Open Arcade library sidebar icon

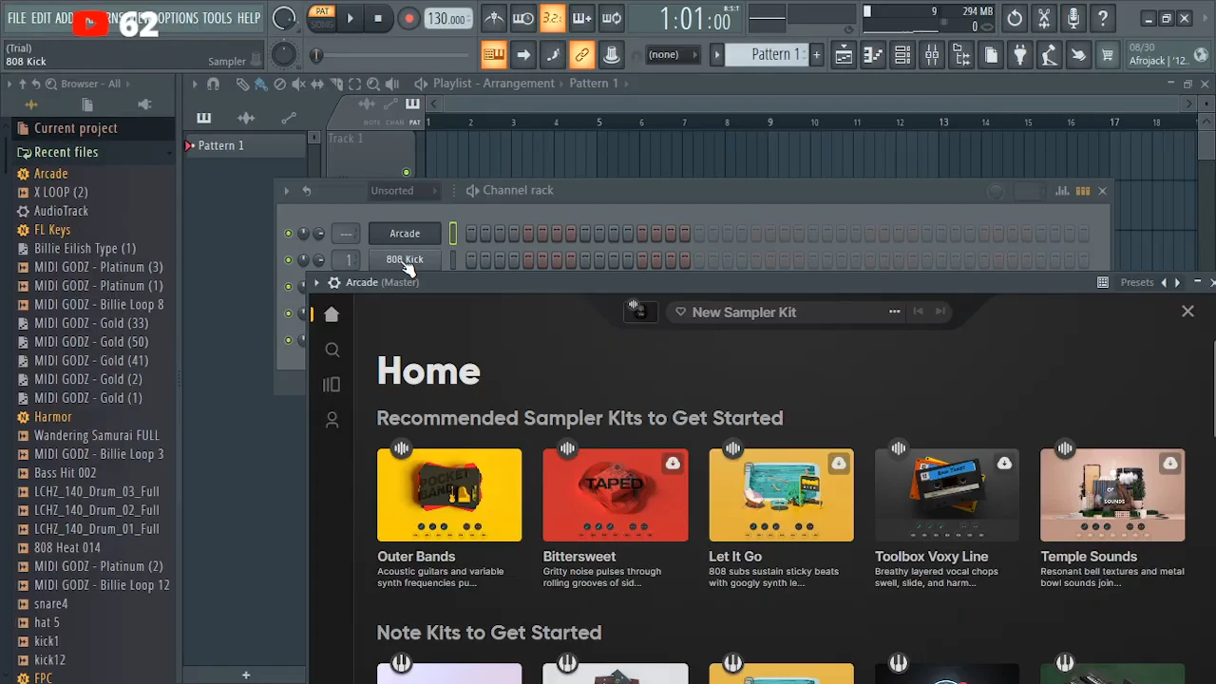pos(332,385)
